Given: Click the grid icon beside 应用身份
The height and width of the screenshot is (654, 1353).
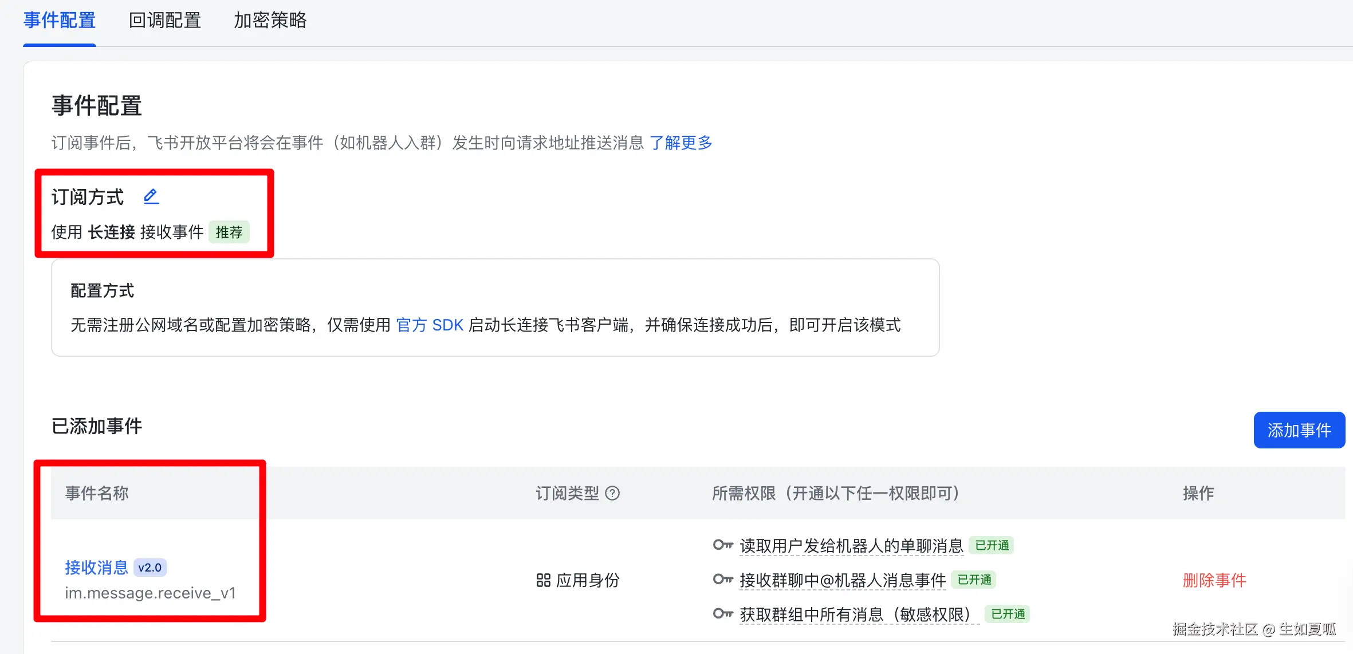Looking at the screenshot, I should pyautogui.click(x=543, y=580).
